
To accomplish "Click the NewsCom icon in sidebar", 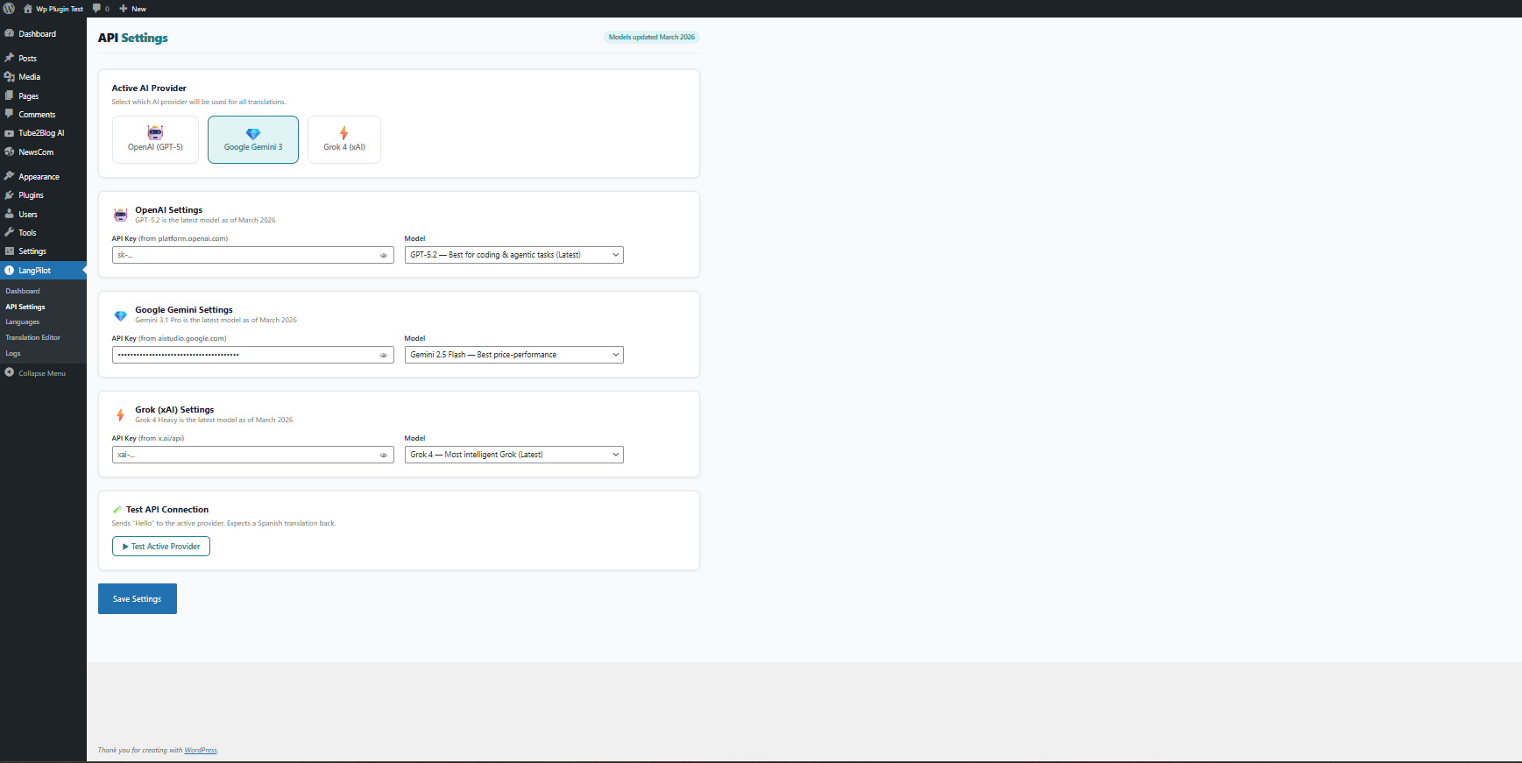I will click(x=10, y=152).
